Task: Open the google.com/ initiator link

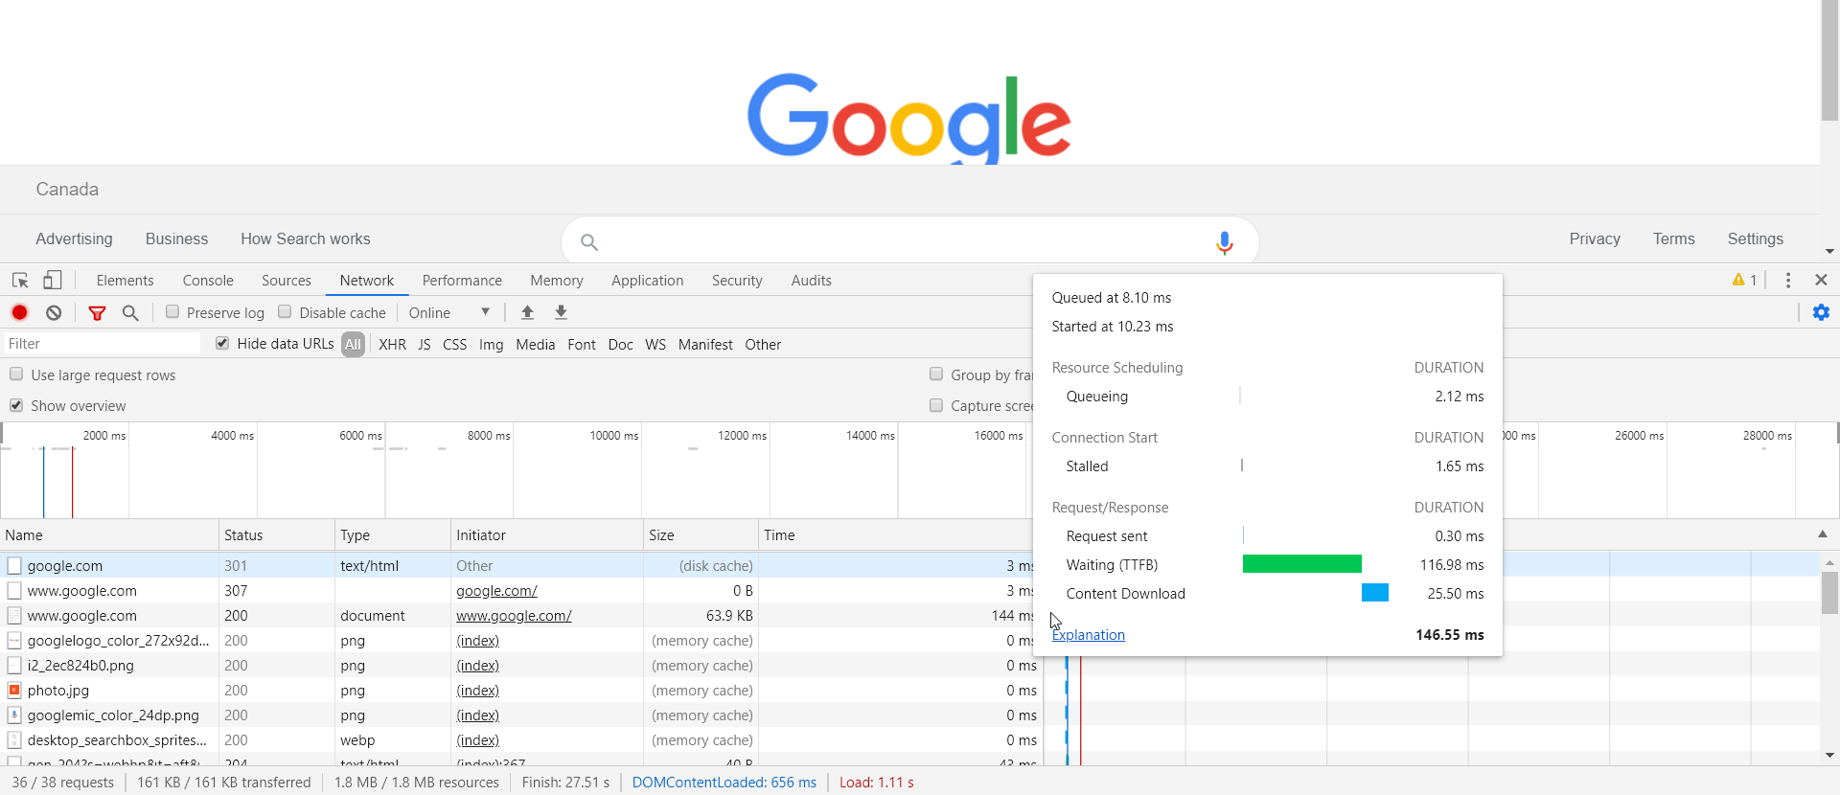Action: tap(496, 591)
